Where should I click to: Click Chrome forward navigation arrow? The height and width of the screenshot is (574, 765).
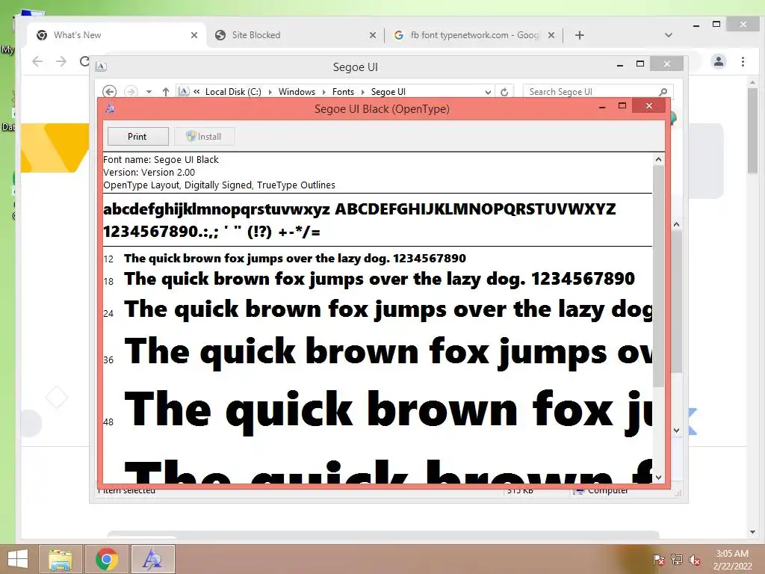click(x=61, y=61)
